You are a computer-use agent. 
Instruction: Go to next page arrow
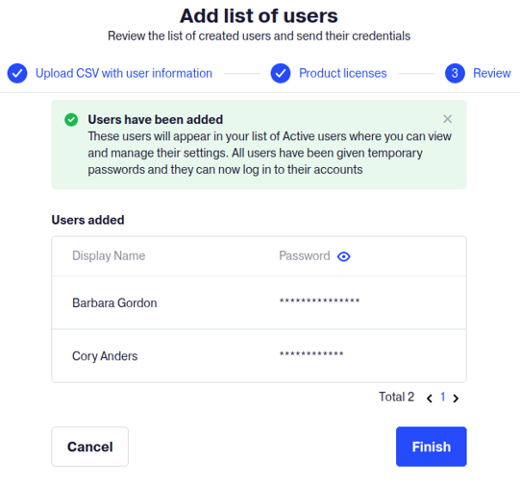pos(456,398)
